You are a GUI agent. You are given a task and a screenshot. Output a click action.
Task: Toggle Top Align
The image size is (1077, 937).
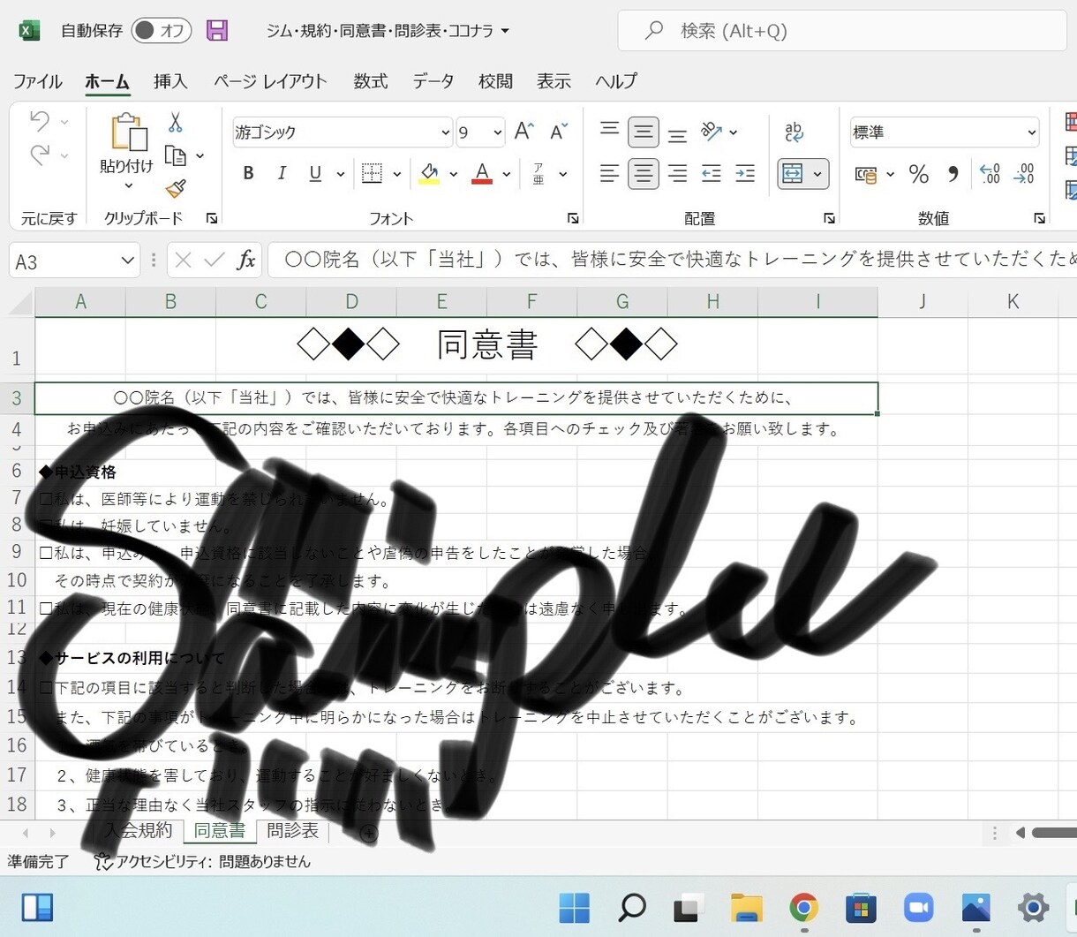tap(609, 132)
